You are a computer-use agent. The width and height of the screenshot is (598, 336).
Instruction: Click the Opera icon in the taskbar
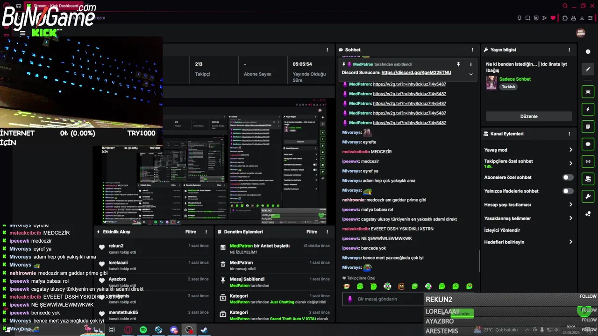[x=128, y=330]
